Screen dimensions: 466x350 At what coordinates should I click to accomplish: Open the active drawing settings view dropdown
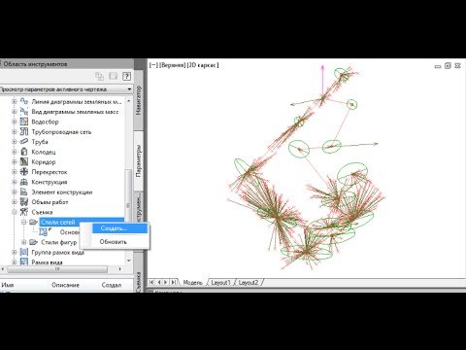coord(129,89)
